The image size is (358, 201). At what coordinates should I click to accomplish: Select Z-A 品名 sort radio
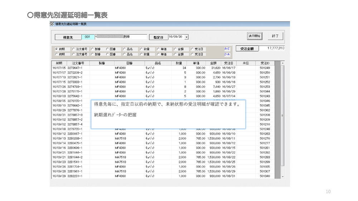tap(124, 54)
